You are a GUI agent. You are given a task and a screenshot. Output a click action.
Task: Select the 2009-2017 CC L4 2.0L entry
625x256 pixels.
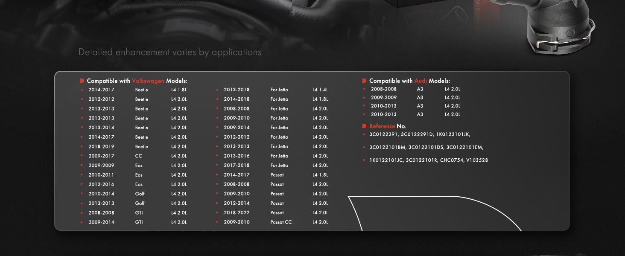(x=134, y=156)
